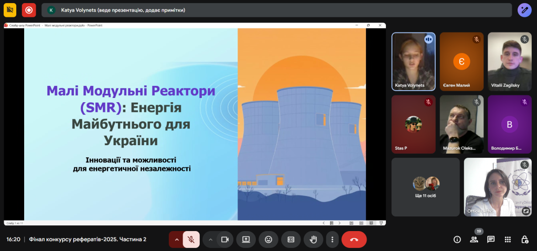Open the emoji reactions panel

pos(268,239)
